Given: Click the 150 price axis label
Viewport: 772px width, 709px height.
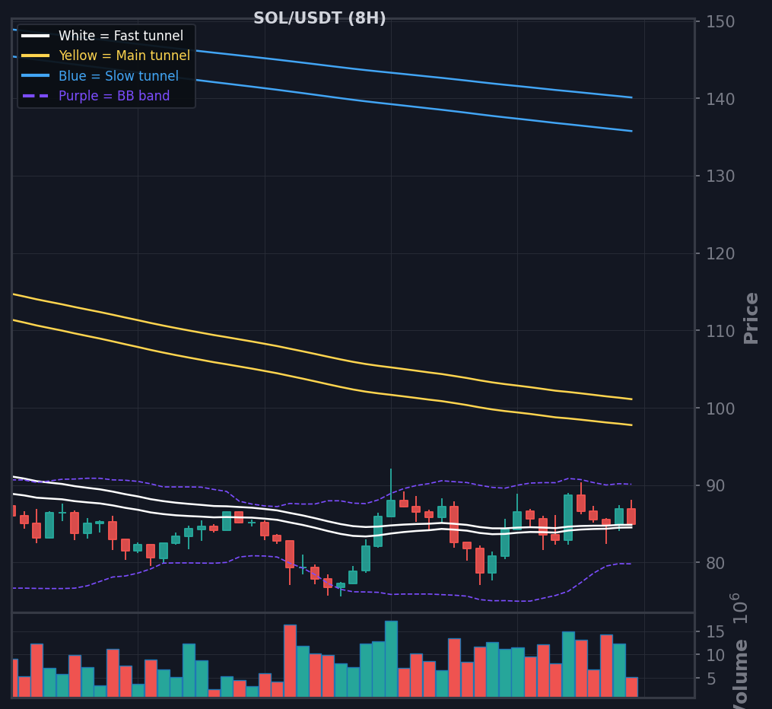Looking at the screenshot, I should tap(720, 21).
